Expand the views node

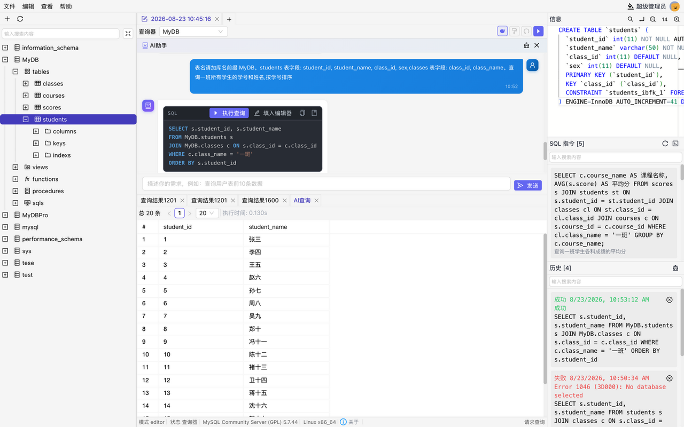coord(15,167)
